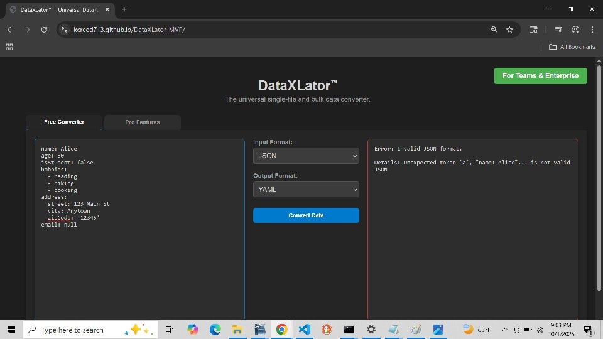
Task: Open the Photos app in taskbar
Action: (438, 330)
